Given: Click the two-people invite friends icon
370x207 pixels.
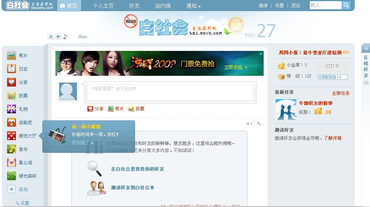Looking at the screenshot, I should [x=97, y=188].
